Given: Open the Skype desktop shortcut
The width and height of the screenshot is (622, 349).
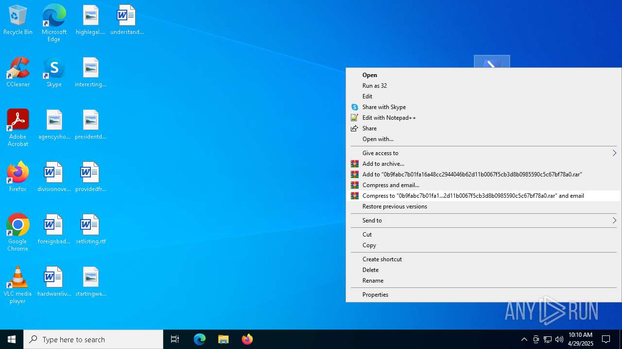Looking at the screenshot, I should pyautogui.click(x=54, y=73).
